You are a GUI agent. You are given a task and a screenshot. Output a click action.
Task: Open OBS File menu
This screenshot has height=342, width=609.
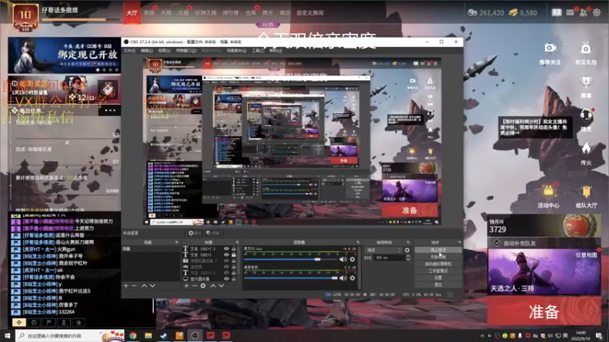(129, 51)
